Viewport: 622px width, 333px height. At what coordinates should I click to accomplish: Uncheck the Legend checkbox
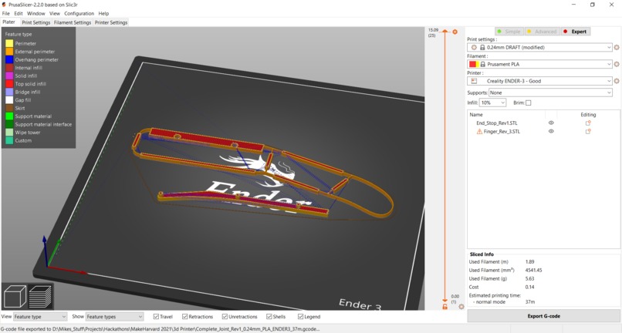[x=301, y=316]
